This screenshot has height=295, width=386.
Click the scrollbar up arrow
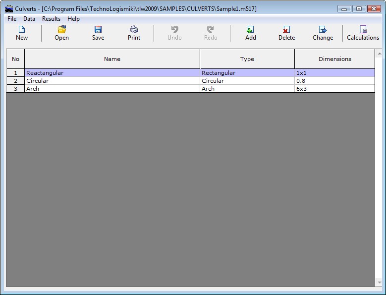click(380, 53)
